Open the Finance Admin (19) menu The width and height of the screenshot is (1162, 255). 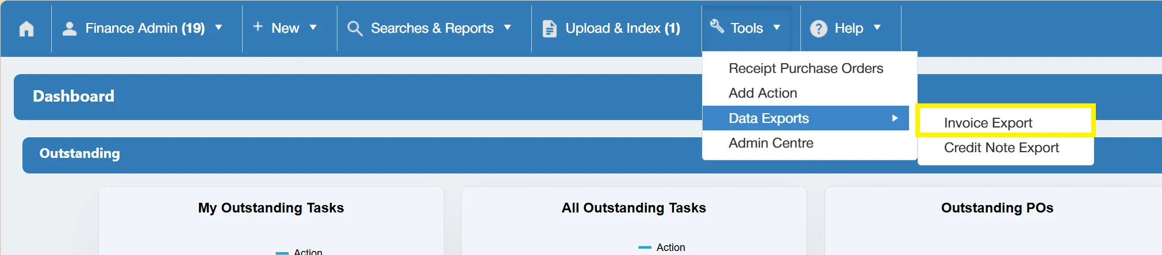point(145,28)
